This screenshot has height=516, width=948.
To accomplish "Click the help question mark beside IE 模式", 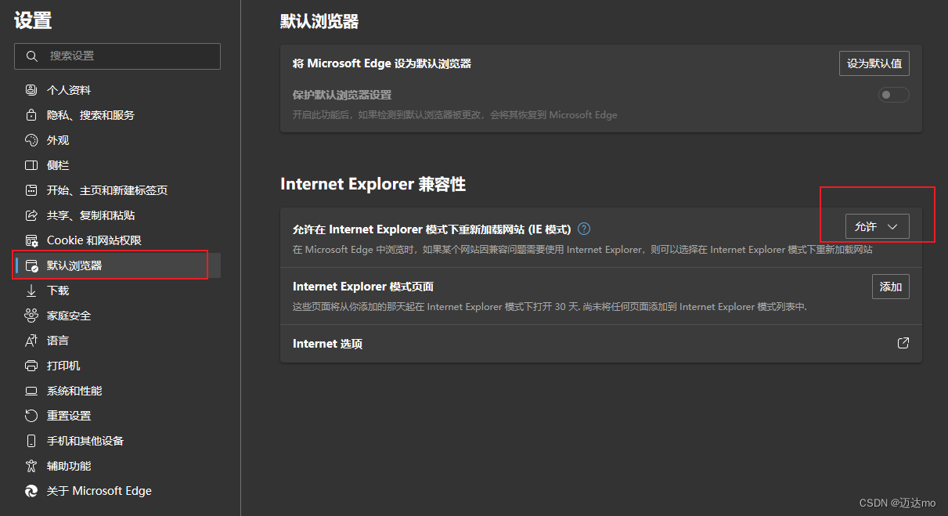I will pos(583,229).
